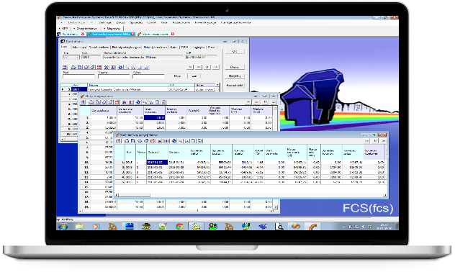Click the globe icon in front sales window toolbar

pos(174,141)
